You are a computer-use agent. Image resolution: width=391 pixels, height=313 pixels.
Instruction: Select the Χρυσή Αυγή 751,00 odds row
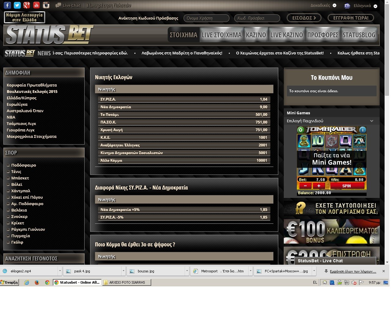point(184,130)
